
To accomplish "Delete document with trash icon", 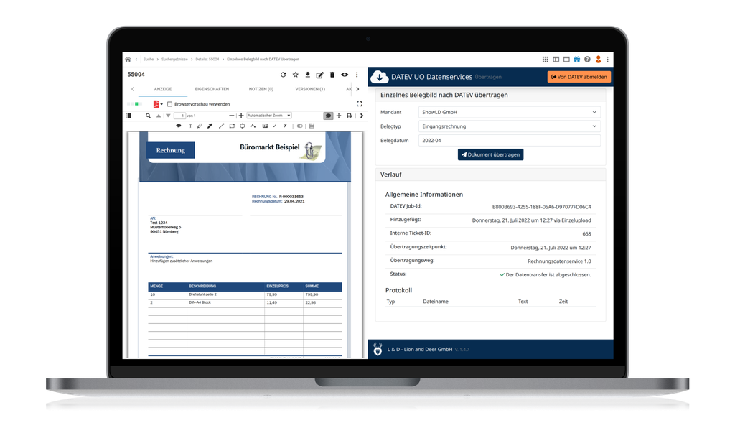I will pos(332,75).
